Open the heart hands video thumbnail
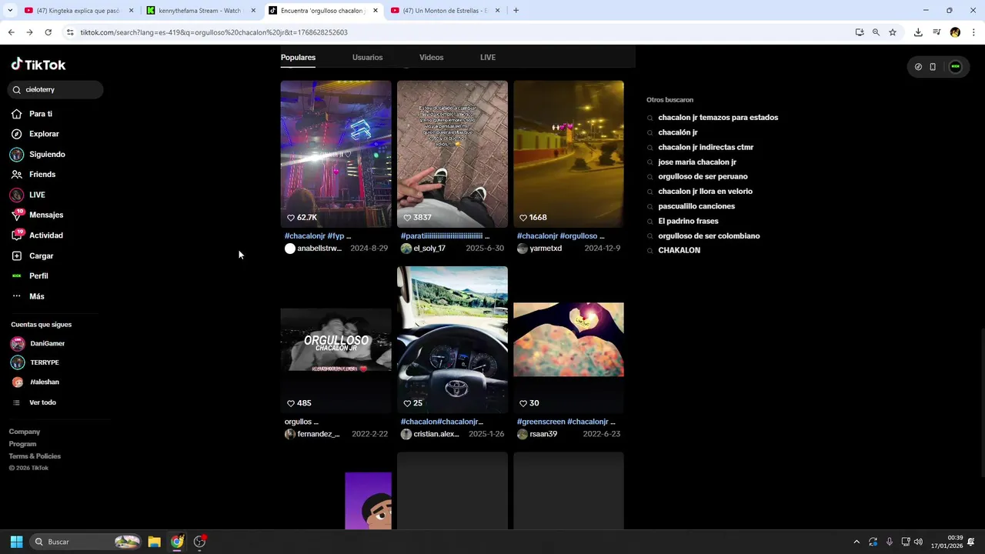This screenshot has width=985, height=554. tap(569, 339)
